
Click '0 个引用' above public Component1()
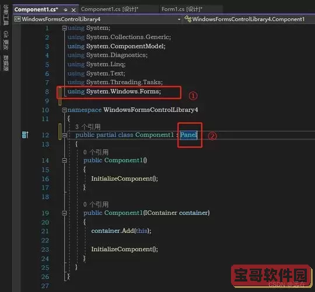pyautogui.click(x=96, y=152)
